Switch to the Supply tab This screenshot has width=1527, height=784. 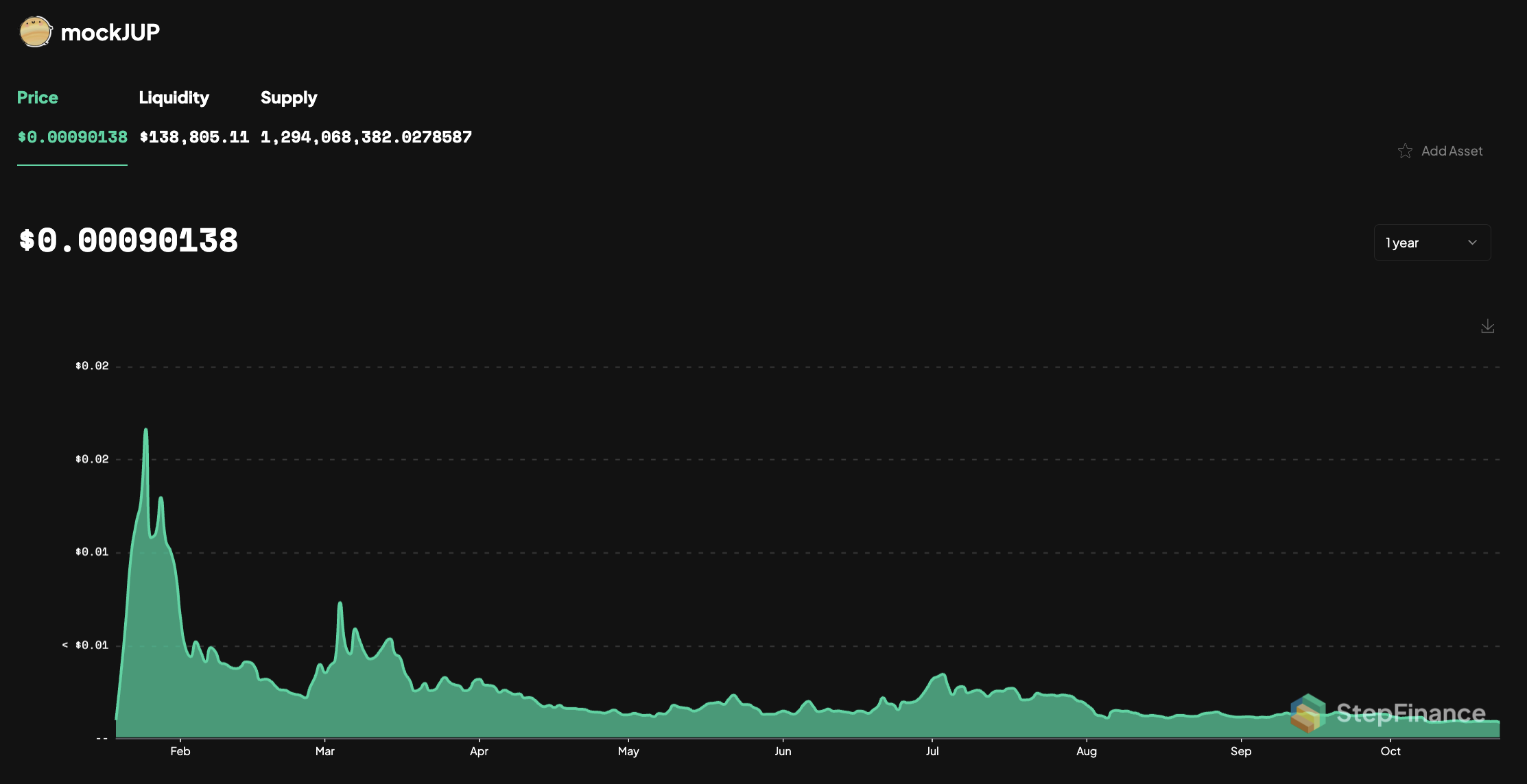pos(289,97)
